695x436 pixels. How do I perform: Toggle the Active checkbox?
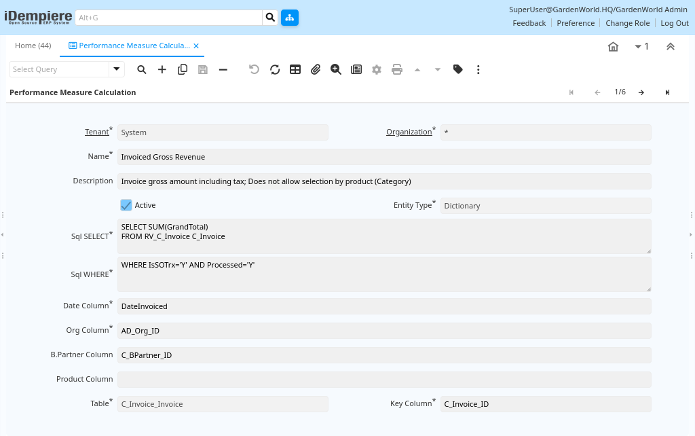point(126,205)
